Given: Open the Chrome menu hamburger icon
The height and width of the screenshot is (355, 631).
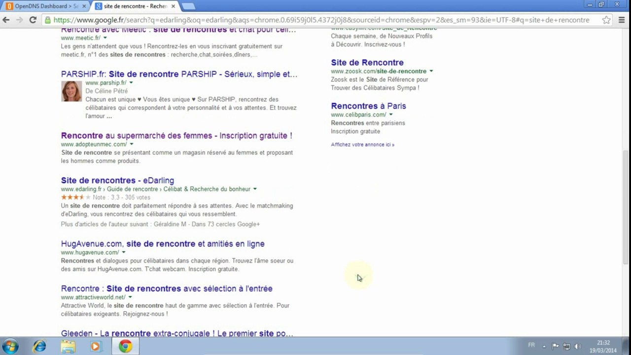Looking at the screenshot, I should [622, 20].
